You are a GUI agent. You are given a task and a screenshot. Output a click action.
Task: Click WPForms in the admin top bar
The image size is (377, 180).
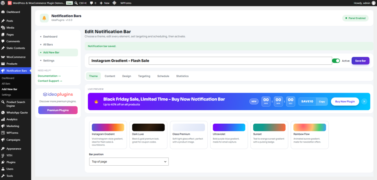pyautogui.click(x=126, y=3)
